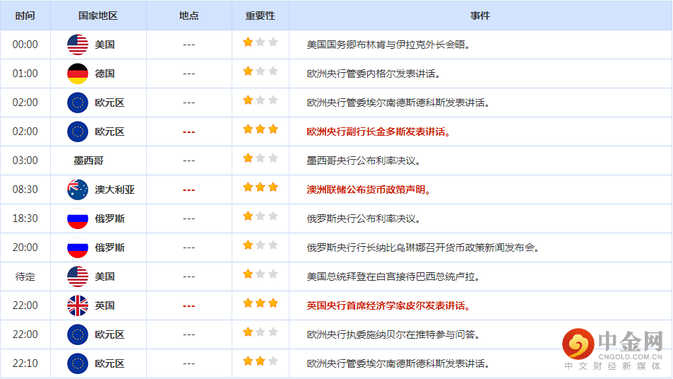Screen dimensions: 673x379
Task: Click the US flag in the 待定 row
Action: pos(78,276)
